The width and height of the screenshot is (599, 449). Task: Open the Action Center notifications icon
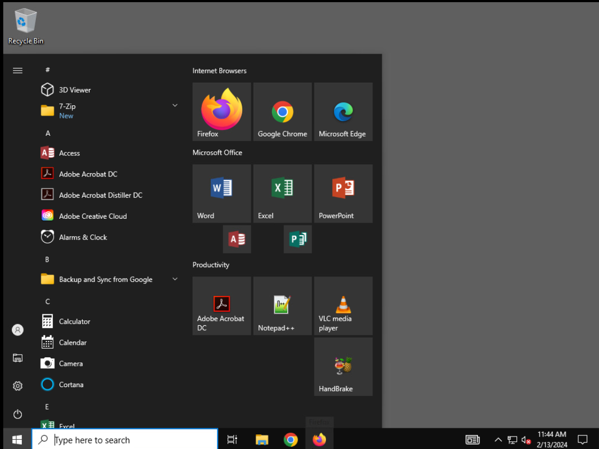(x=582, y=440)
